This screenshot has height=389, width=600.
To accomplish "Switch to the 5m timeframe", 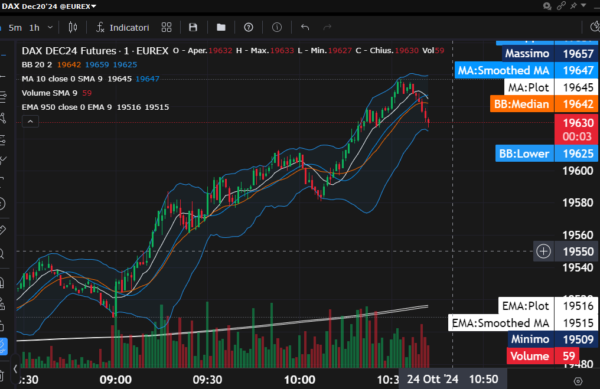I will tap(15, 27).
